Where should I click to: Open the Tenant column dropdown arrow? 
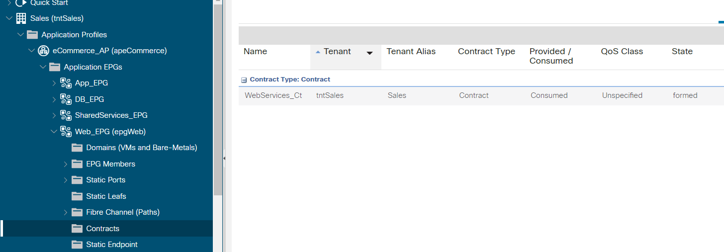pyautogui.click(x=369, y=53)
